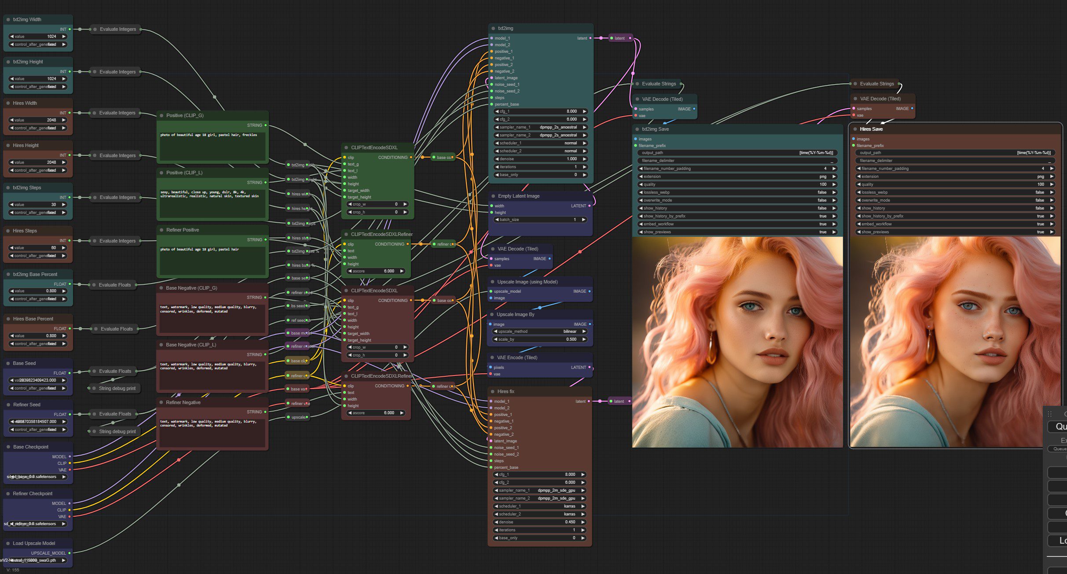The width and height of the screenshot is (1067, 574).
Task: Collapse the Load Upscale Model node dot
Action: (x=8, y=543)
